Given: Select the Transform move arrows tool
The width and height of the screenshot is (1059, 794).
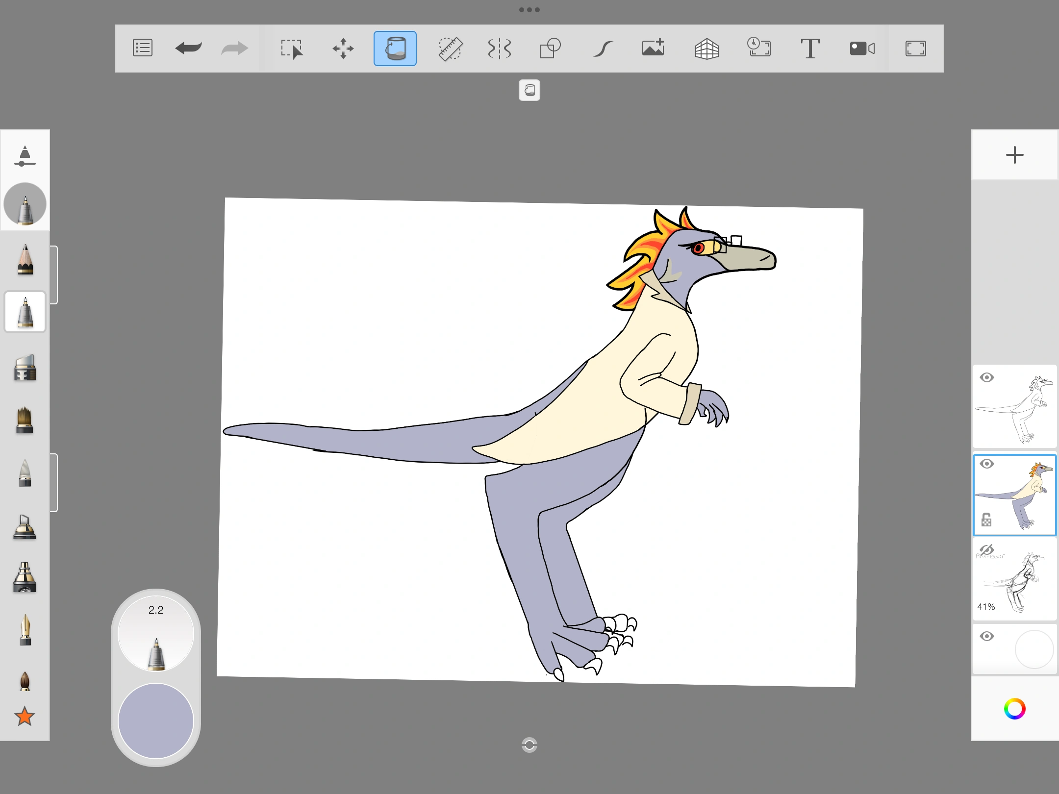Looking at the screenshot, I should click(x=343, y=49).
